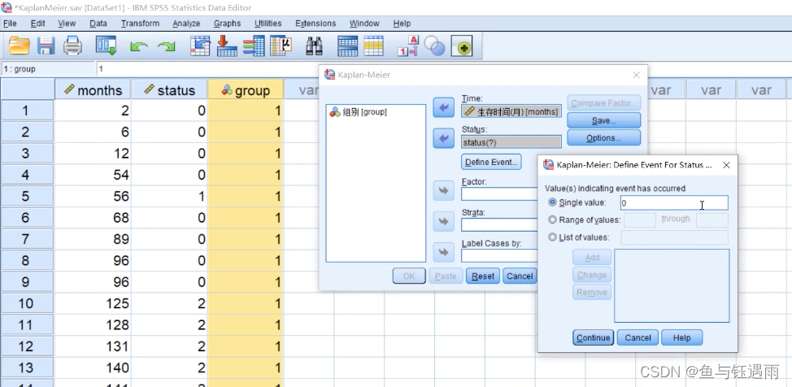This screenshot has width=792, height=387.
Task: Open the Window menu
Action: pos(364,24)
